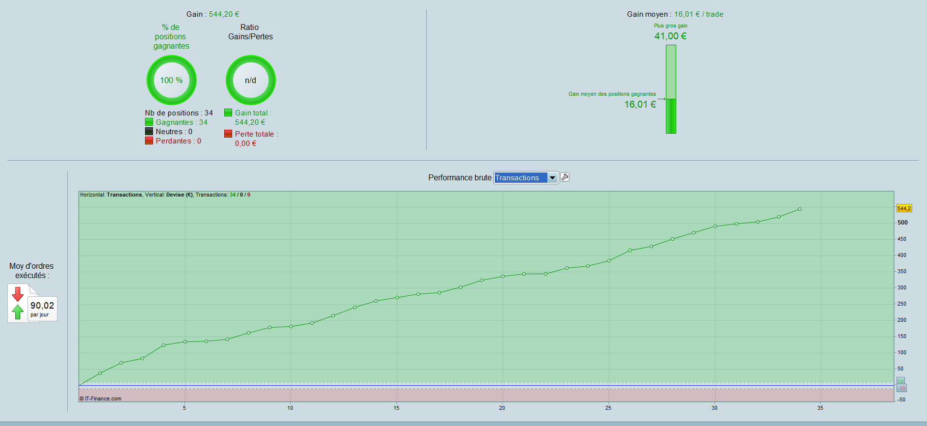Click the '41,00 €' biggest gain value
The image size is (927, 426).
(x=670, y=36)
